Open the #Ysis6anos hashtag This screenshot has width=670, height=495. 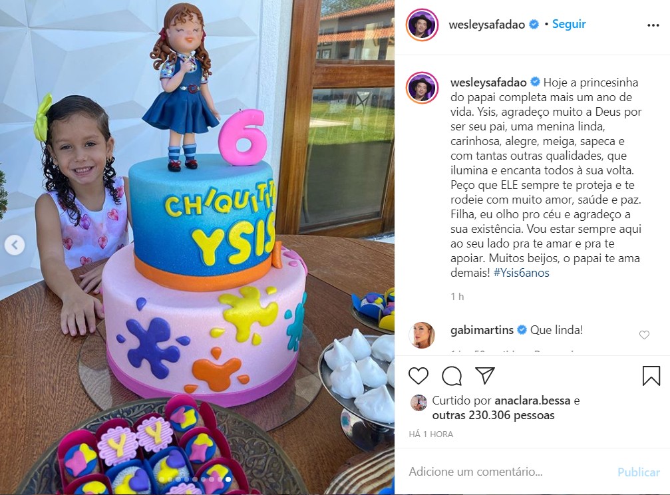(522, 273)
